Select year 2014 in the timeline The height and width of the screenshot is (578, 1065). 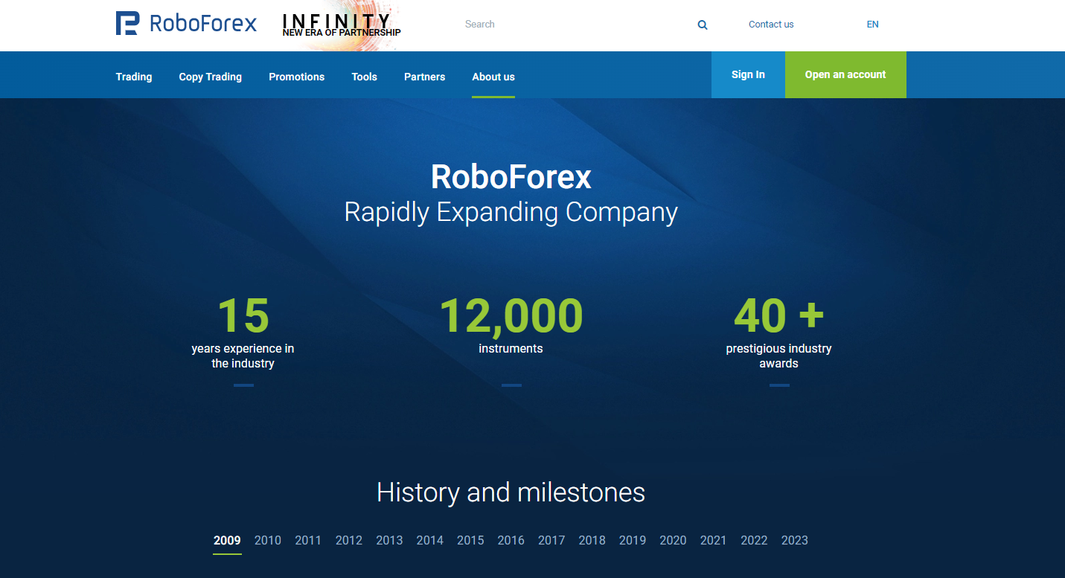point(430,540)
